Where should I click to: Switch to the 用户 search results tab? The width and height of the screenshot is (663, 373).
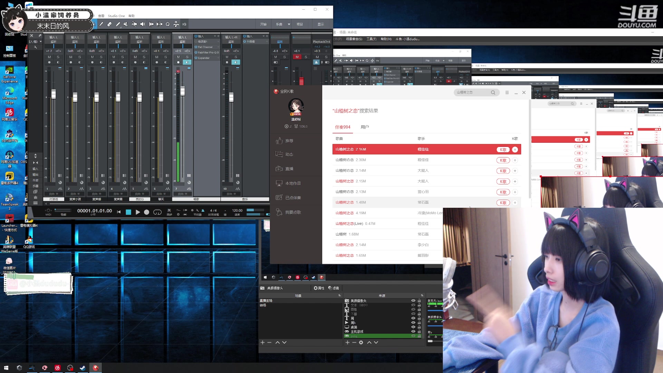pyautogui.click(x=365, y=127)
